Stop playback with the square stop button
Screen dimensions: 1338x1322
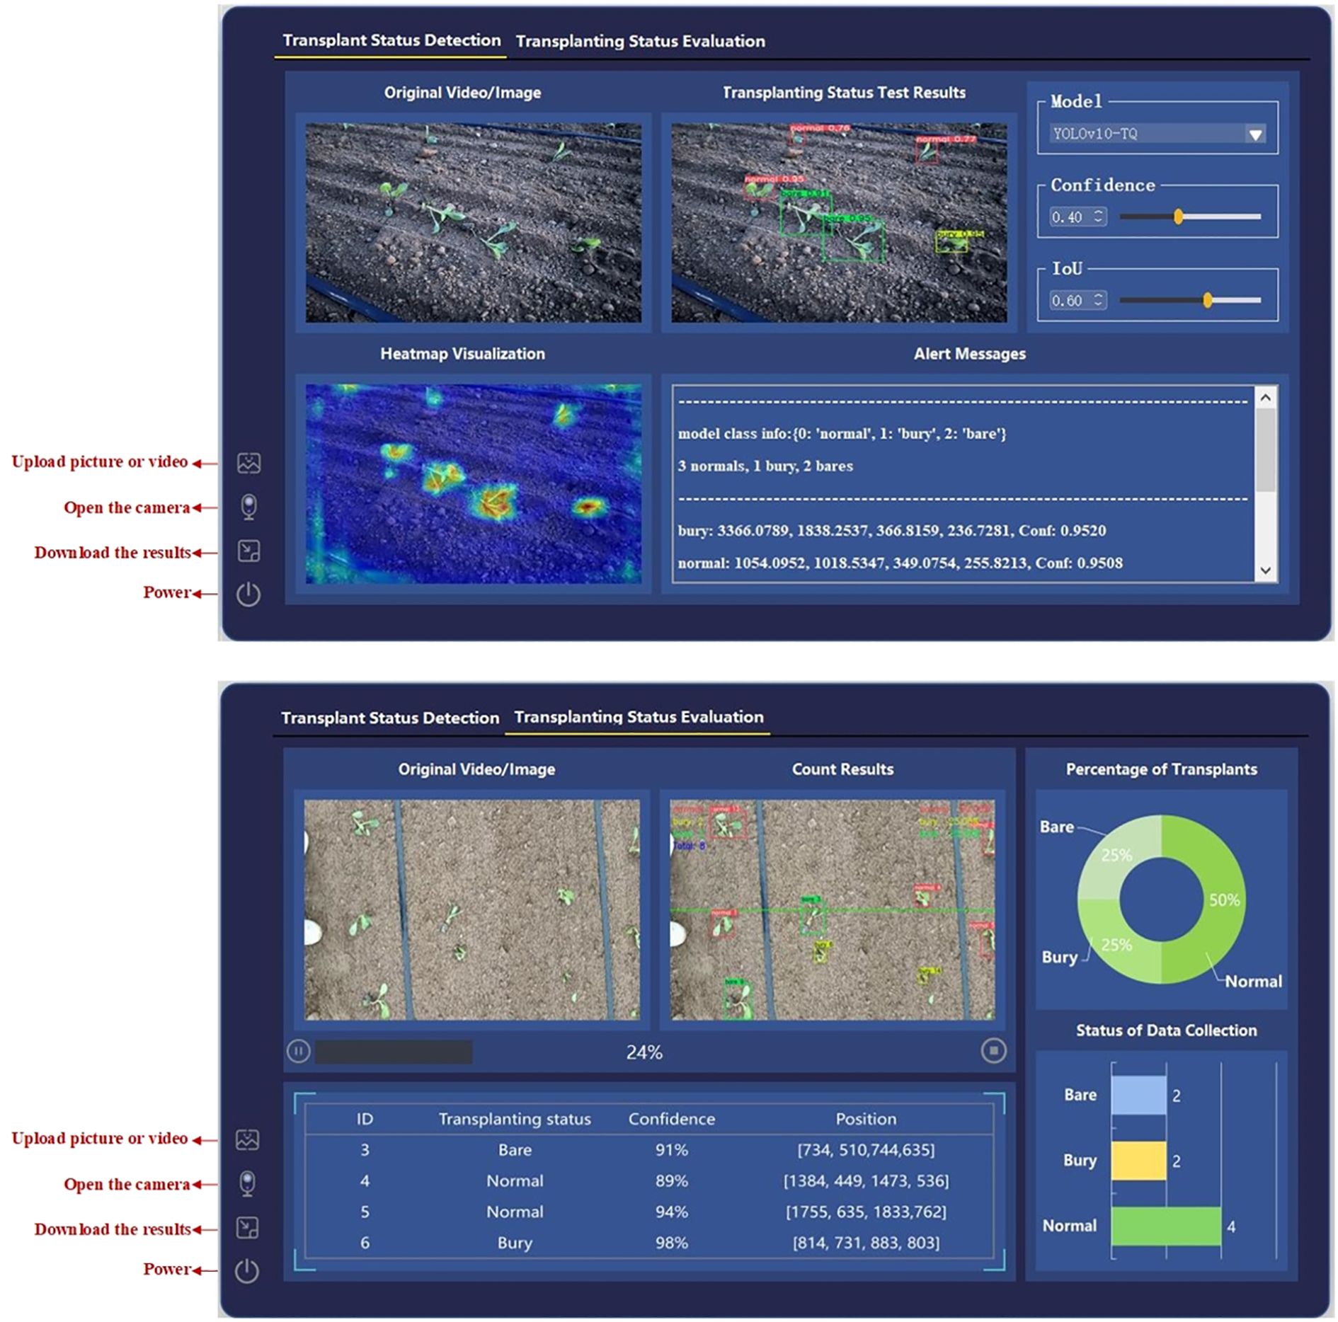(993, 1051)
